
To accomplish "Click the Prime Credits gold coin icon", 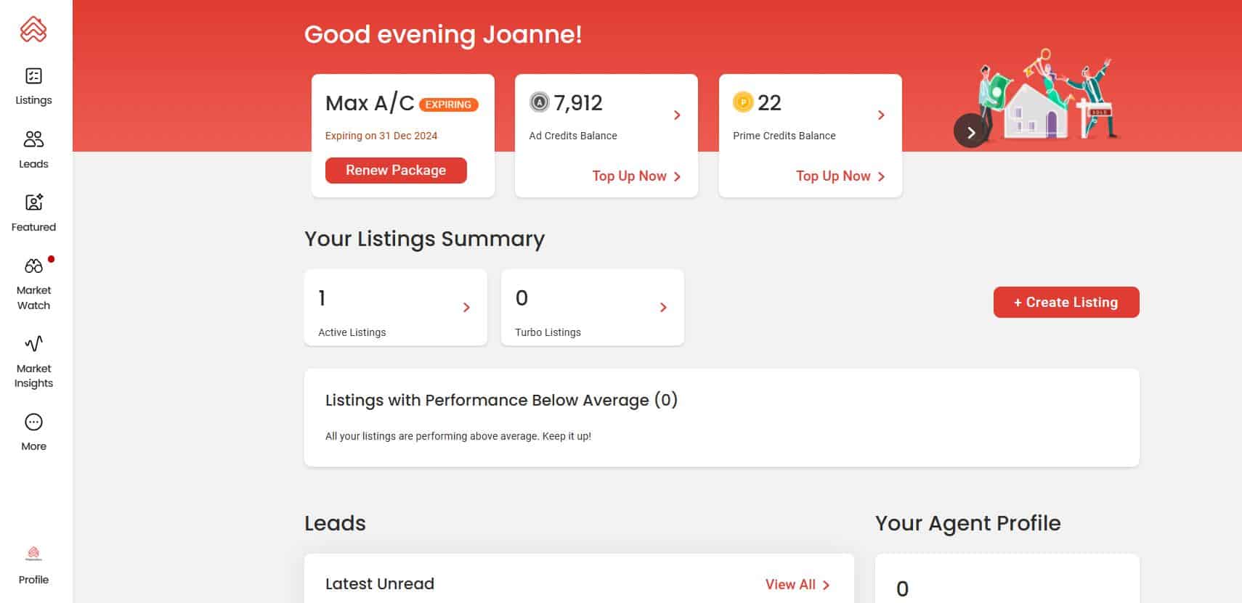I will 743,102.
